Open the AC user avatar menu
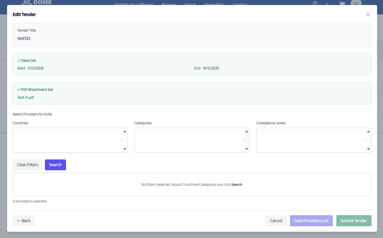The image size is (383, 238). click(356, 4)
